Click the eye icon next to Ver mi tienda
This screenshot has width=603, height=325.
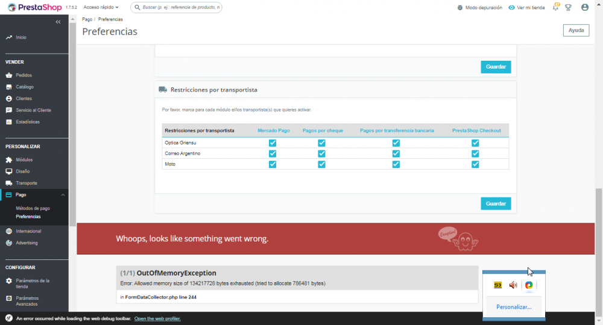[x=511, y=7]
